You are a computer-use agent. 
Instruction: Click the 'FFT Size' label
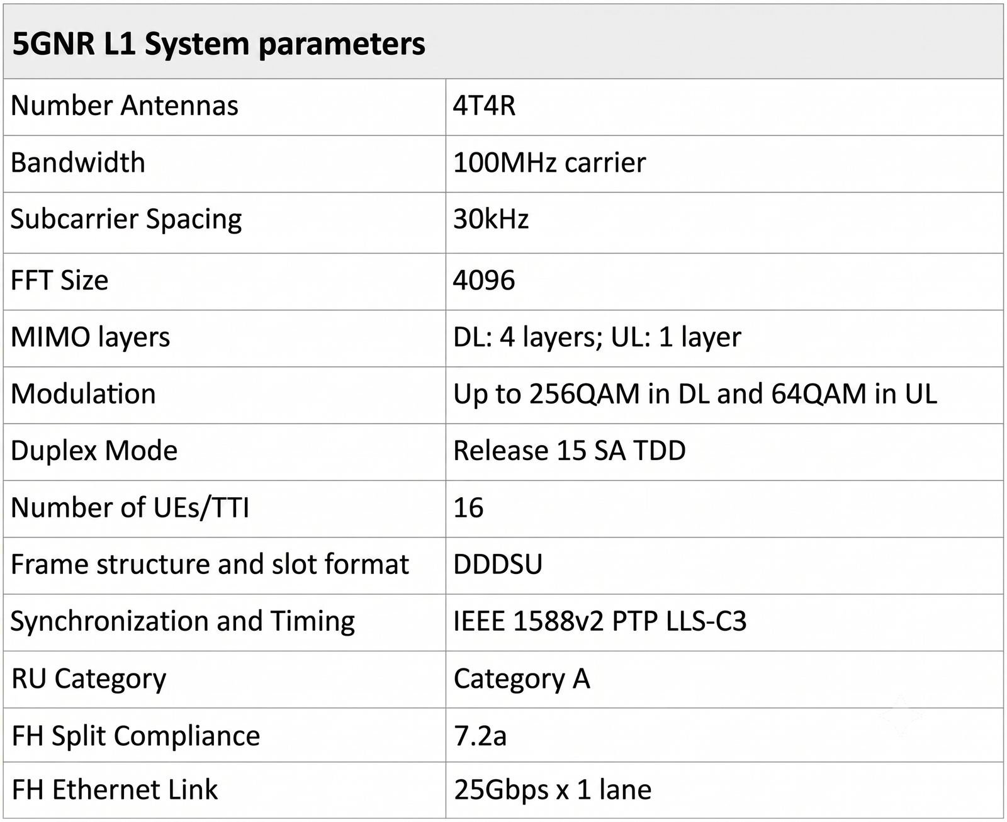(x=59, y=280)
